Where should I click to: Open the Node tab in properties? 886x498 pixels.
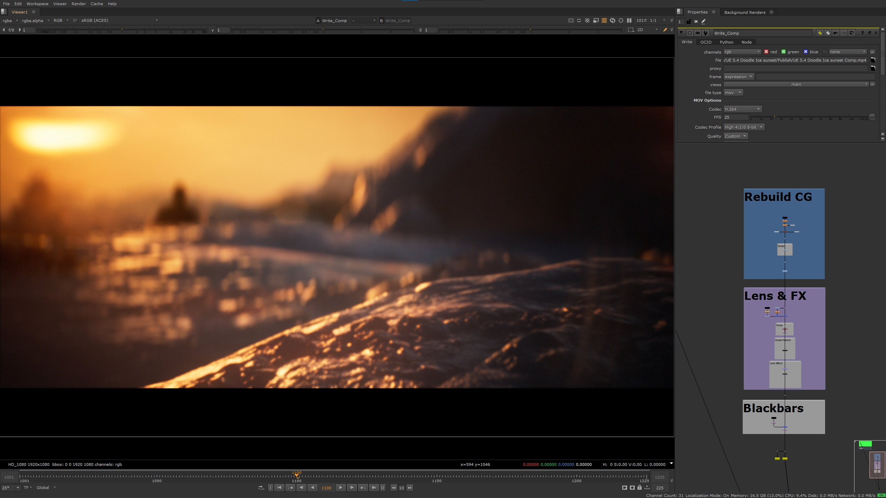(x=747, y=42)
